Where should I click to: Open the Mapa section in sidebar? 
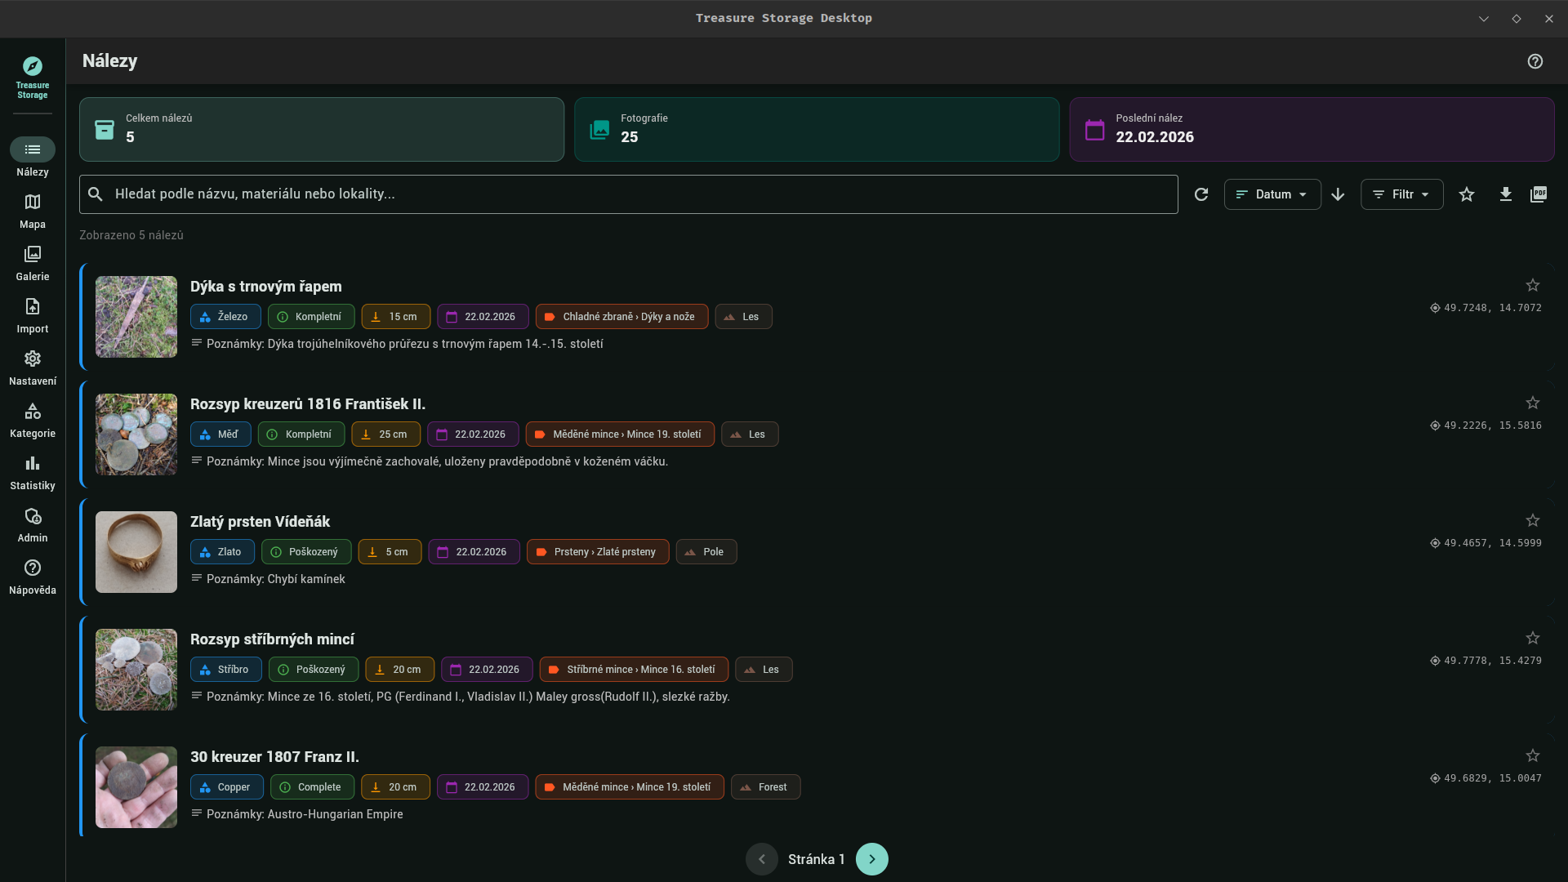coord(32,208)
